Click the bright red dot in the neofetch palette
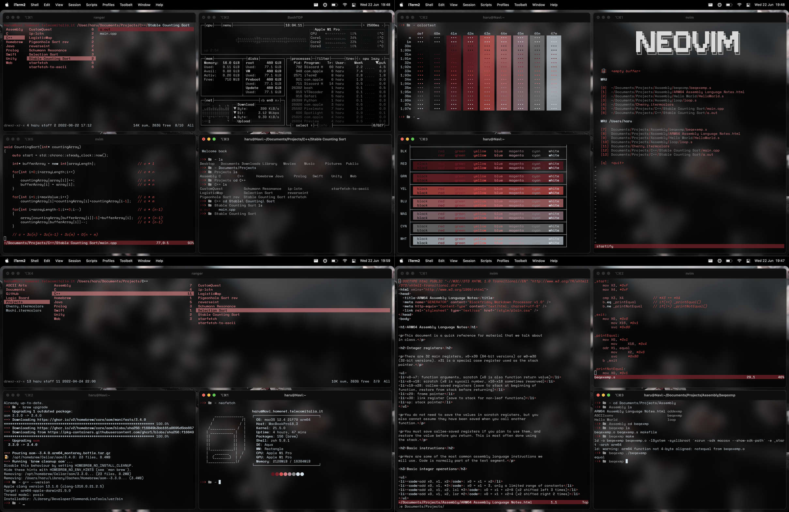The image size is (789, 512). (281, 474)
